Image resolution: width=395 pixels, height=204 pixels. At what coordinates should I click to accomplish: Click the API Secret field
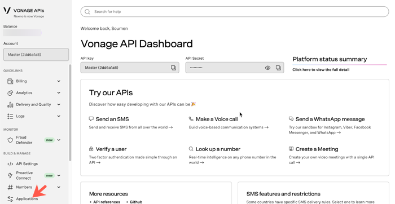click(235, 68)
